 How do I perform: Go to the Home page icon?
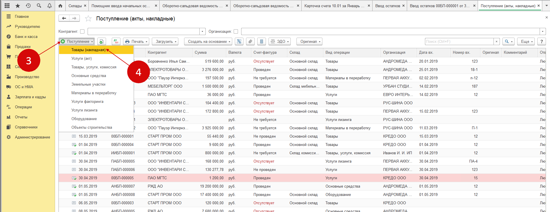point(60,6)
